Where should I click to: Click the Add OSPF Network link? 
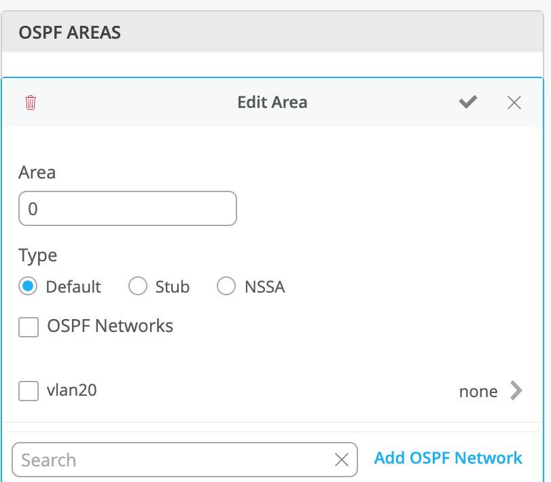pos(448,458)
